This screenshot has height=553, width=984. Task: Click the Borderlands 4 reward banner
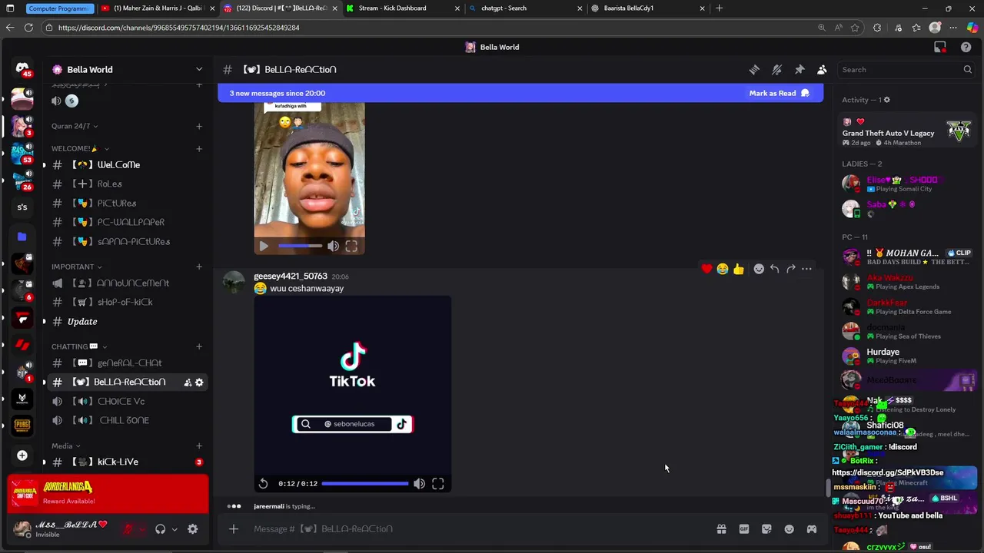(x=108, y=494)
